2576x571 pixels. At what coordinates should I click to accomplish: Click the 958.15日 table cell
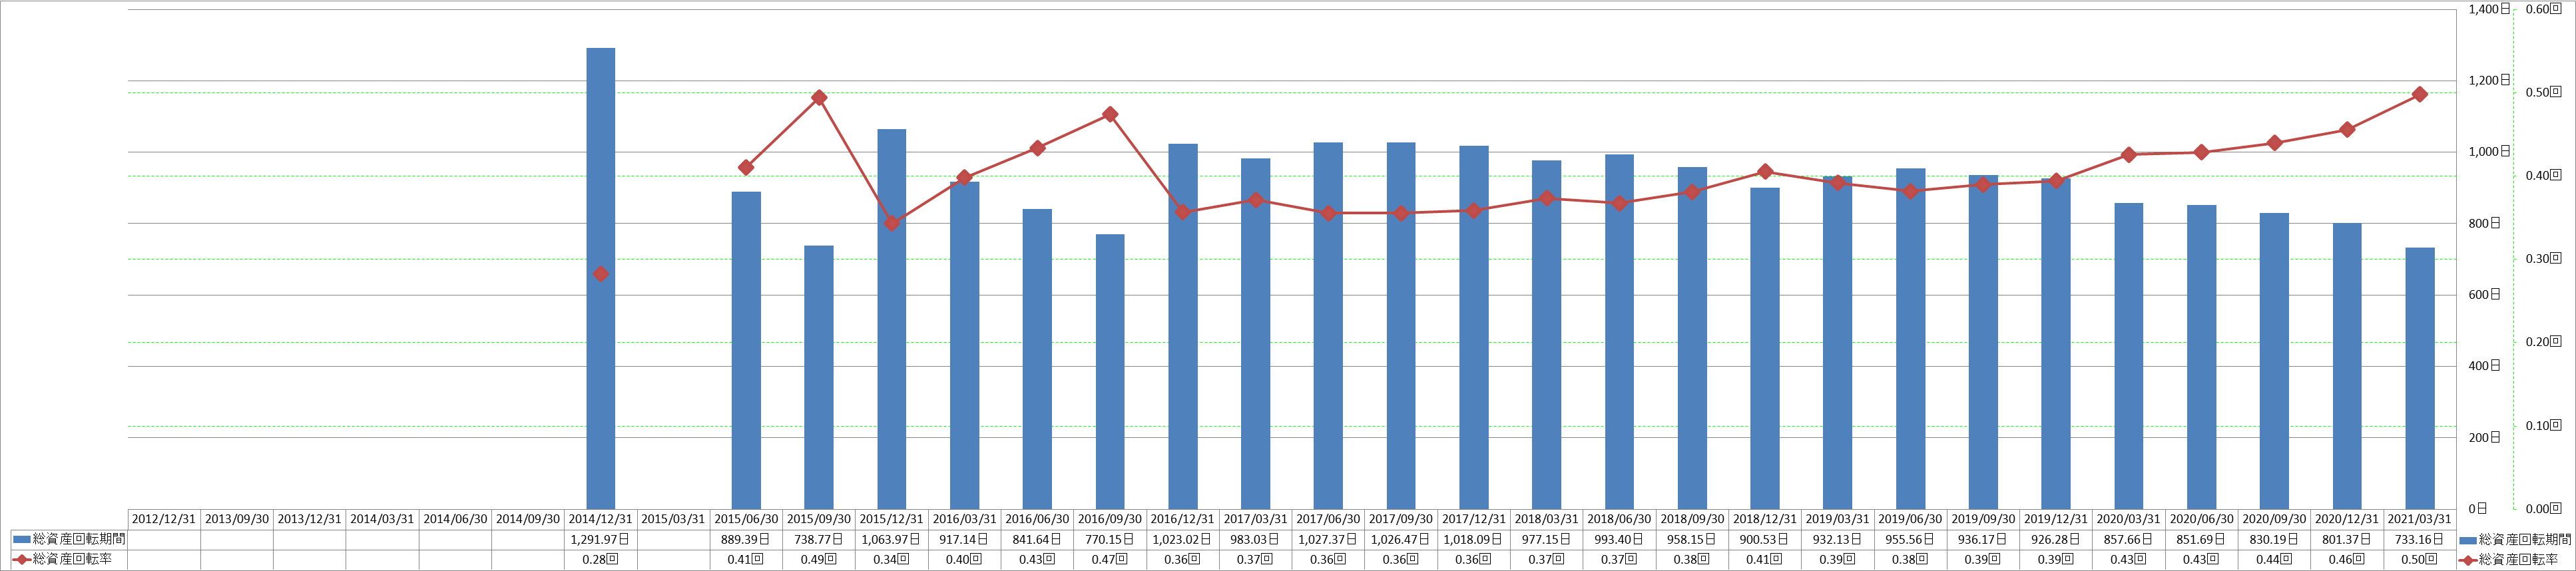pyautogui.click(x=1692, y=539)
